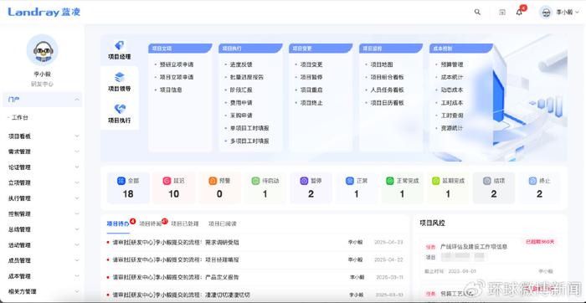
Task: Expand the 执行管理 sidebar menu
Action: 77,198
